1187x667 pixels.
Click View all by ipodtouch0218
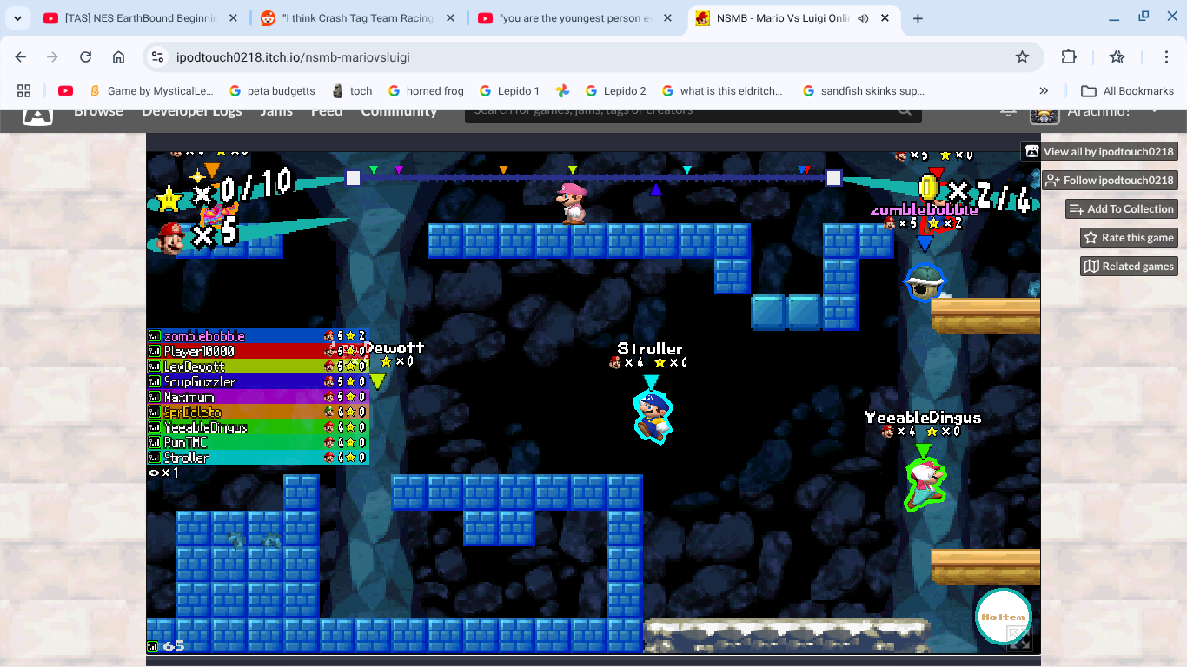click(1099, 151)
